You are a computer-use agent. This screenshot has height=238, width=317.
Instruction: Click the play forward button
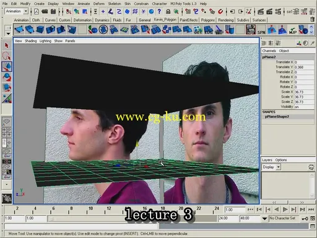pos(285,209)
